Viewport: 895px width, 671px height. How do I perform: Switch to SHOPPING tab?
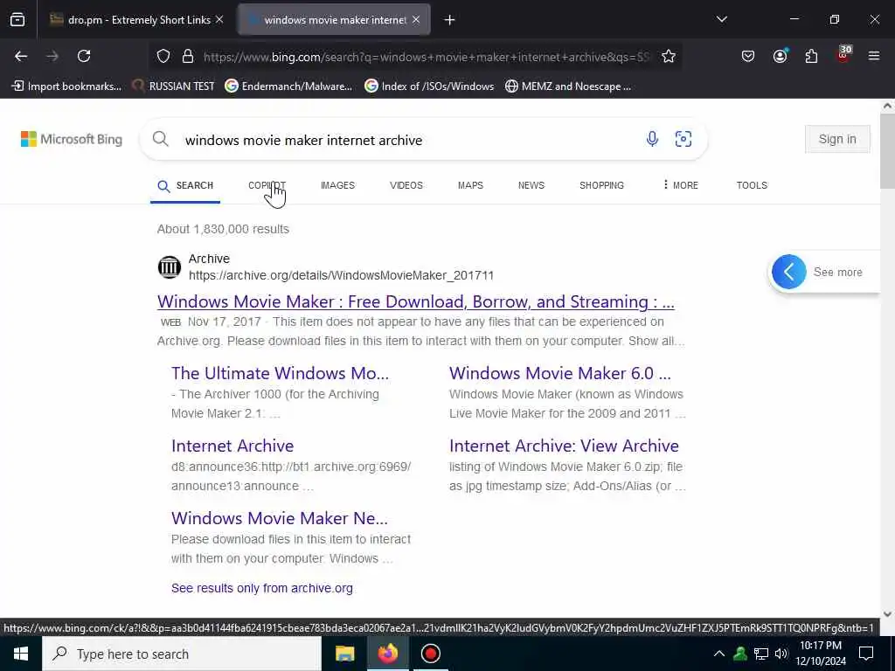pyautogui.click(x=601, y=185)
